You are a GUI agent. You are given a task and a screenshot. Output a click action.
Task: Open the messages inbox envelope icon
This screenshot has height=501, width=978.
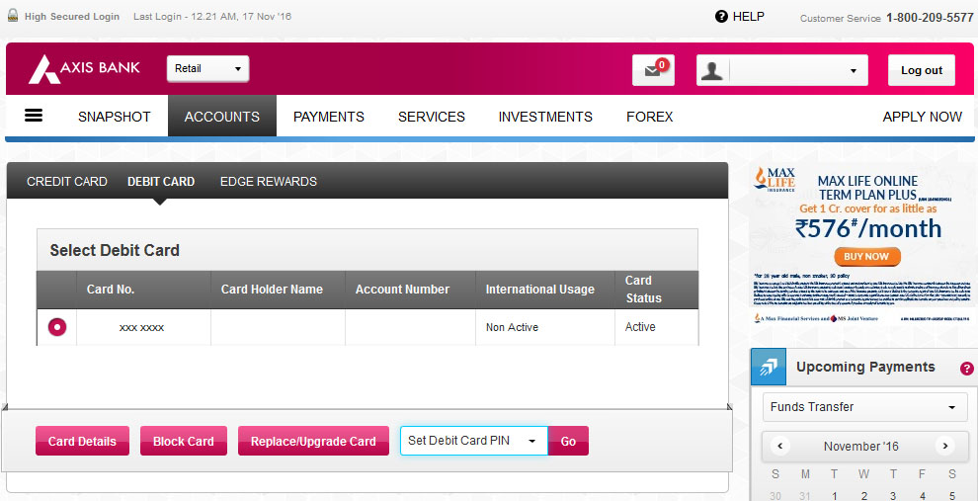pyautogui.click(x=653, y=70)
